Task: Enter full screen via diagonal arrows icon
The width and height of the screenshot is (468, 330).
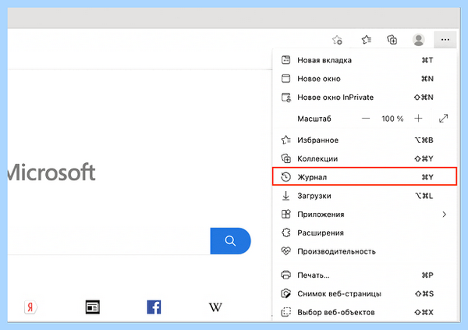Action: [444, 119]
